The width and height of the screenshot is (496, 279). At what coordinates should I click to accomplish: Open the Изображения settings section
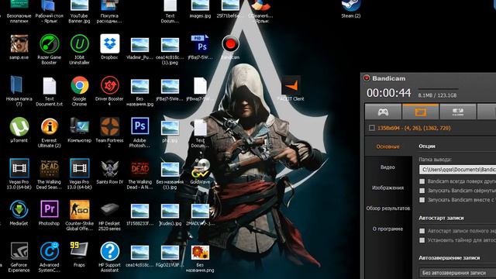click(x=387, y=188)
